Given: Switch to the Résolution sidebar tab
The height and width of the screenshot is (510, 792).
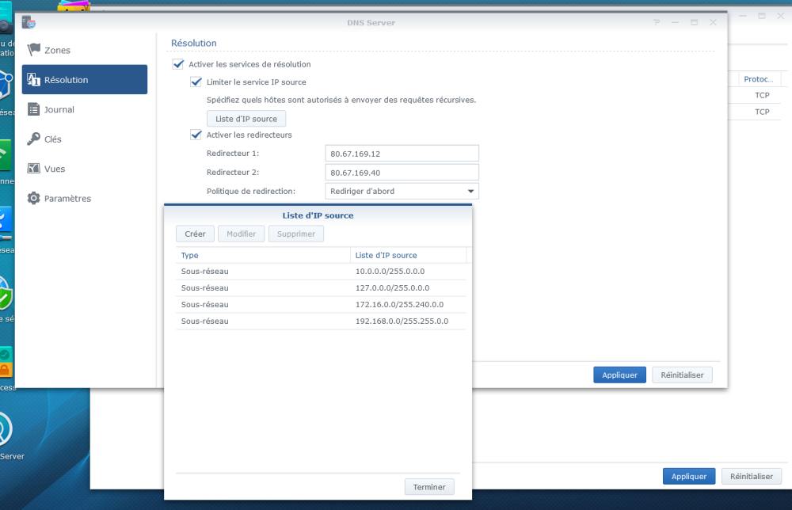Looking at the screenshot, I should (x=84, y=80).
